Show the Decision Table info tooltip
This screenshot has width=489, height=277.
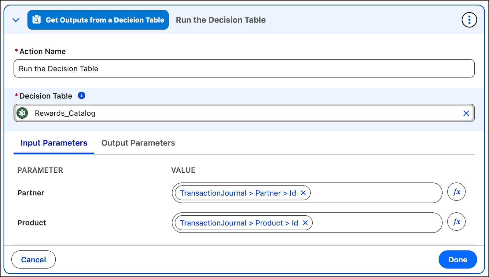(81, 95)
